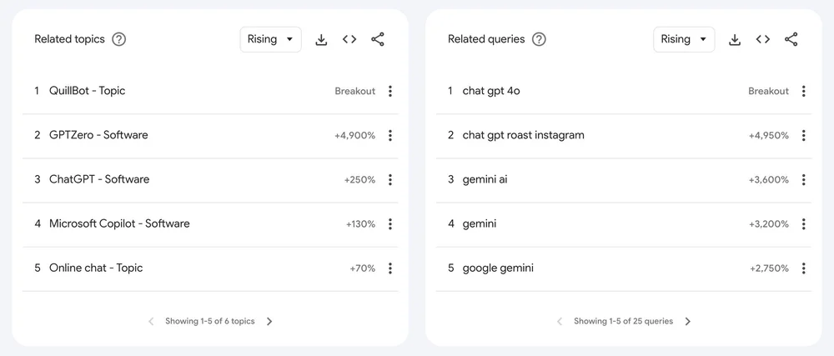Download the Related queries data
Viewport: 834px width, 356px height.
pos(735,40)
